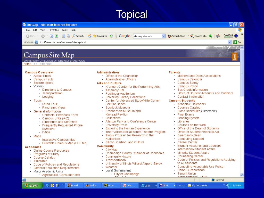Viewport: 264px width, 198px height.
Task: Click the Stop loading icon
Action: 51,36
